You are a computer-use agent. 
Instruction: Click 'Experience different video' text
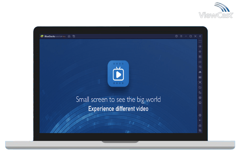pos(118,109)
